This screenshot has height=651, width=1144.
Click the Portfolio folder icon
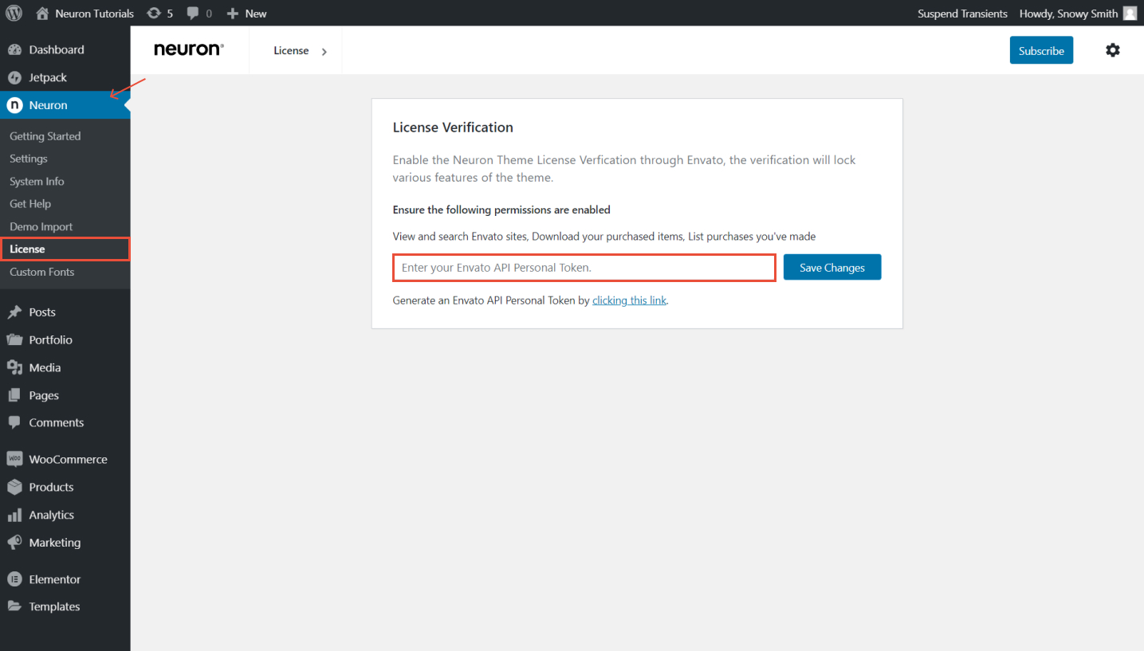coord(14,339)
